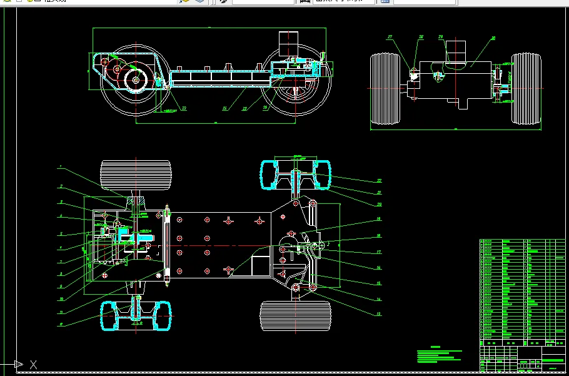Select part callout number 4
The height and width of the screenshot is (376, 569).
(61, 216)
